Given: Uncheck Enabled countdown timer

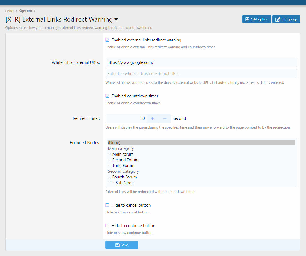Looking at the screenshot, I should click(x=108, y=96).
